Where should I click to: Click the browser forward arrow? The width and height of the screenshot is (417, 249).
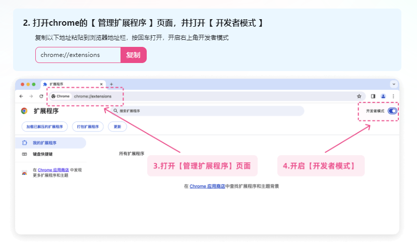tap(31, 96)
